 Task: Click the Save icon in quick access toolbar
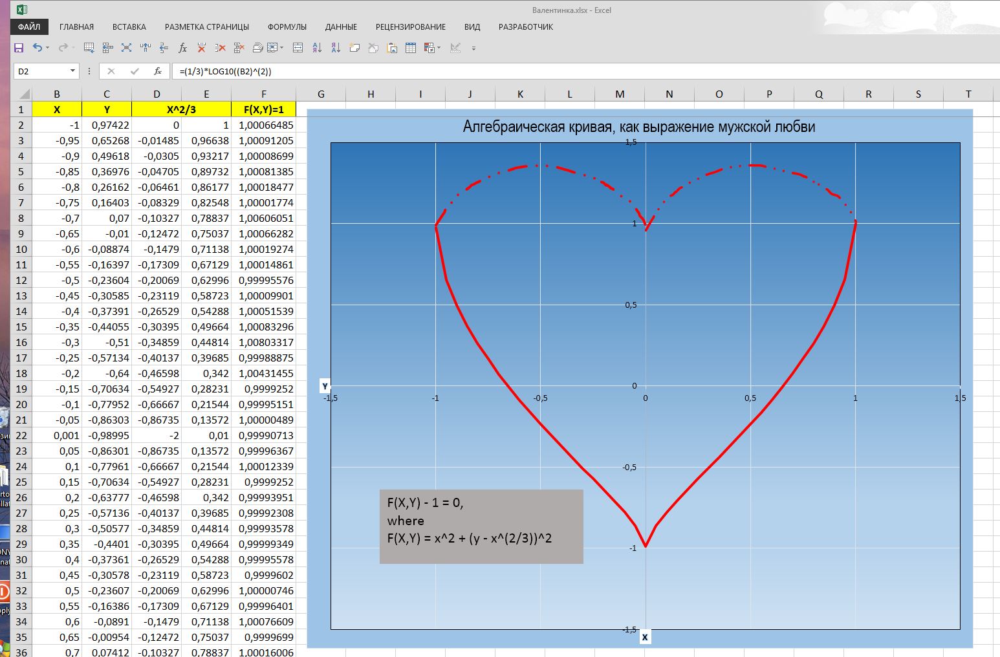(x=19, y=48)
